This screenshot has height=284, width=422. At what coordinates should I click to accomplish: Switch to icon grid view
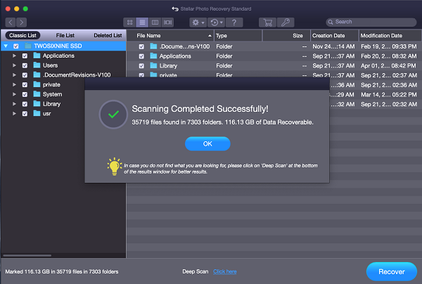coord(129,22)
